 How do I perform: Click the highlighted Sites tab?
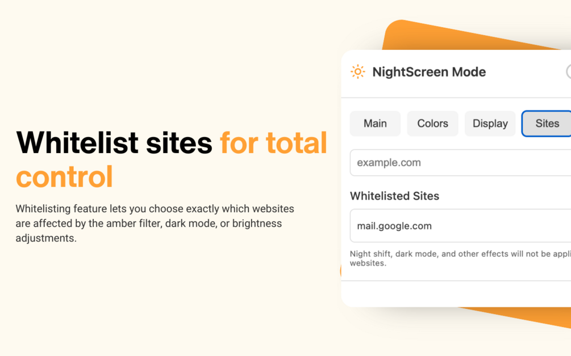pos(547,124)
